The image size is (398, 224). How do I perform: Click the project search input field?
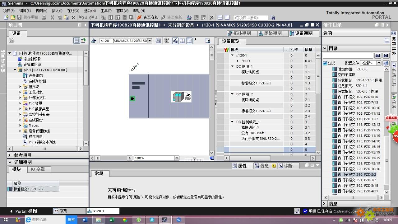[250, 18]
